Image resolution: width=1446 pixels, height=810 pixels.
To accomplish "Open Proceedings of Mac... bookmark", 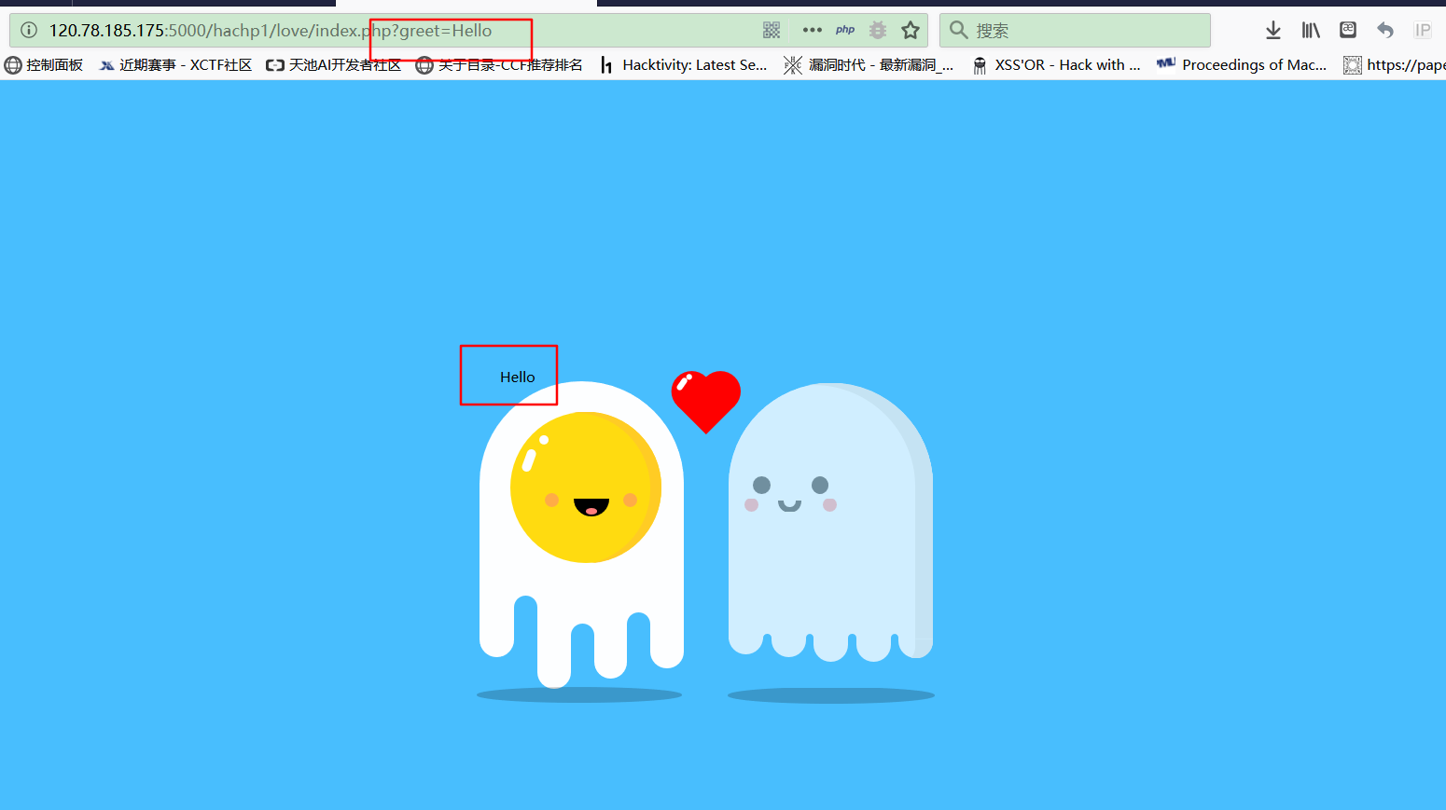I will coord(1242,65).
